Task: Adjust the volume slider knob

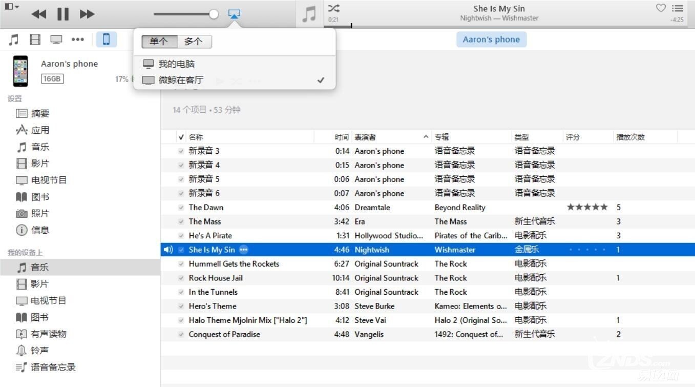Action: click(214, 14)
